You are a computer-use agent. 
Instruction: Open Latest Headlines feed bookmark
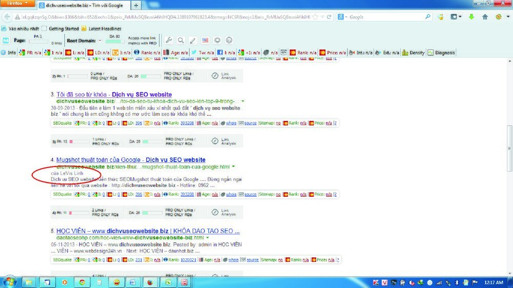pos(102,29)
